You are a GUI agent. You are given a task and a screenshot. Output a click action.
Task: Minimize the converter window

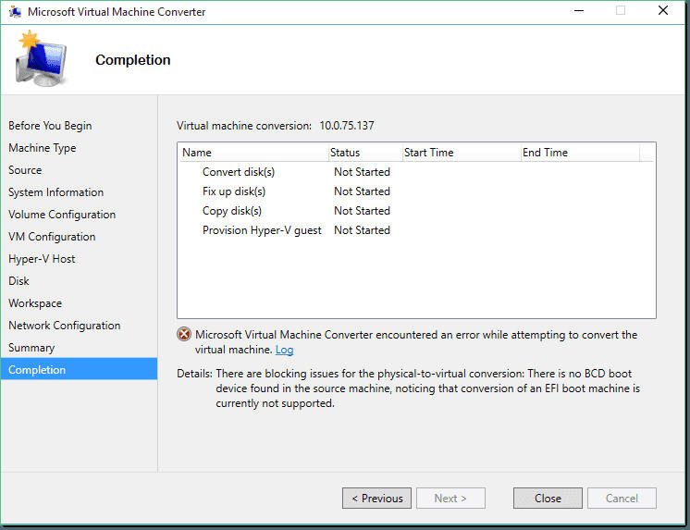[x=579, y=10]
